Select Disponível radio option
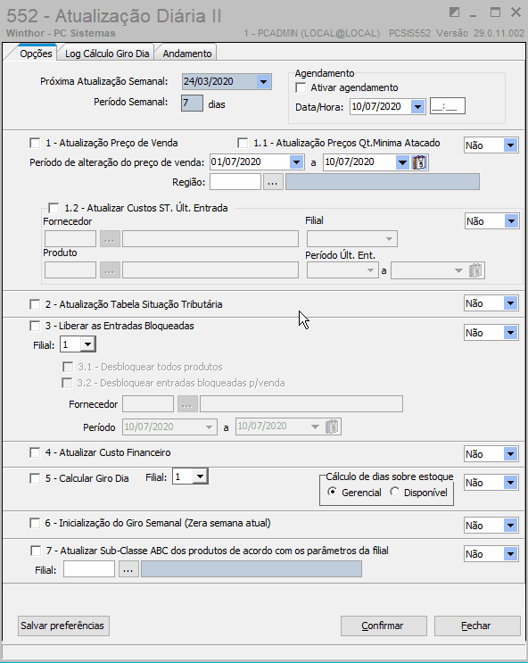This screenshot has height=663, width=528. [x=394, y=493]
